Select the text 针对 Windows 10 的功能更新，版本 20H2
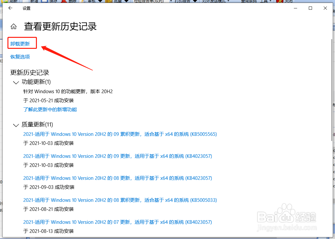Image resolution: width=335 pixels, height=239 pixels. [x=68, y=91]
